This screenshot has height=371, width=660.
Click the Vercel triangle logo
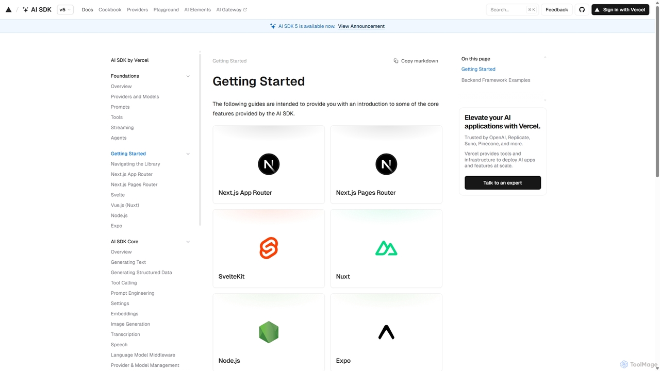pyautogui.click(x=8, y=10)
